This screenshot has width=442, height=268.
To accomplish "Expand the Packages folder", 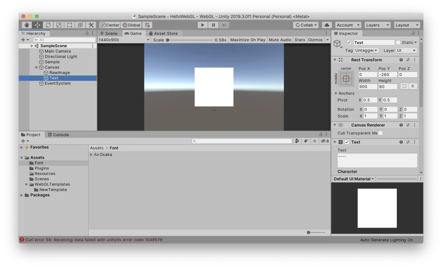I will tap(22, 195).
